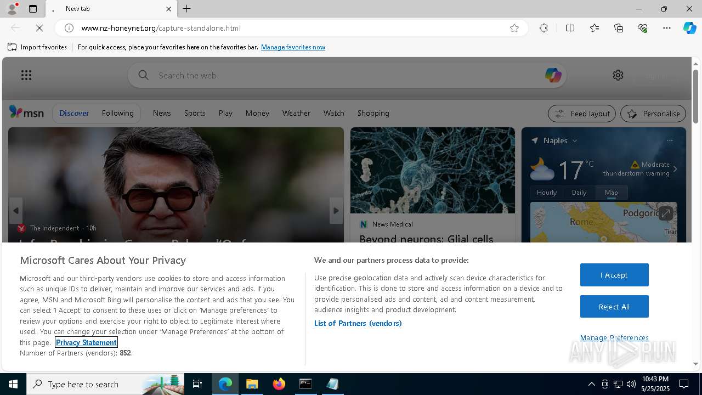Screen dimensions: 702x395
Task: Open the Weather menu item
Action: [296, 113]
